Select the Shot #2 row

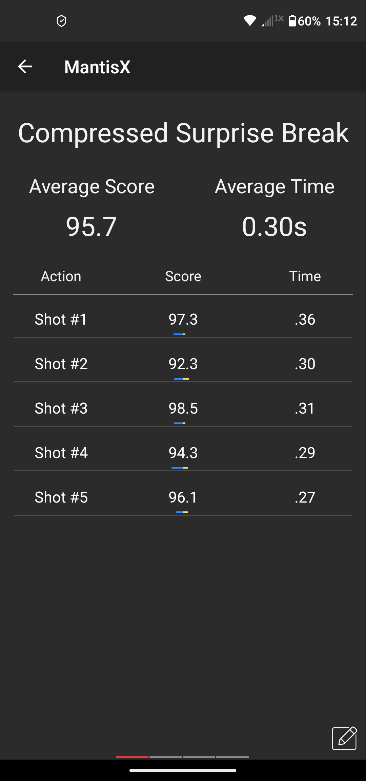pyautogui.click(x=61, y=364)
